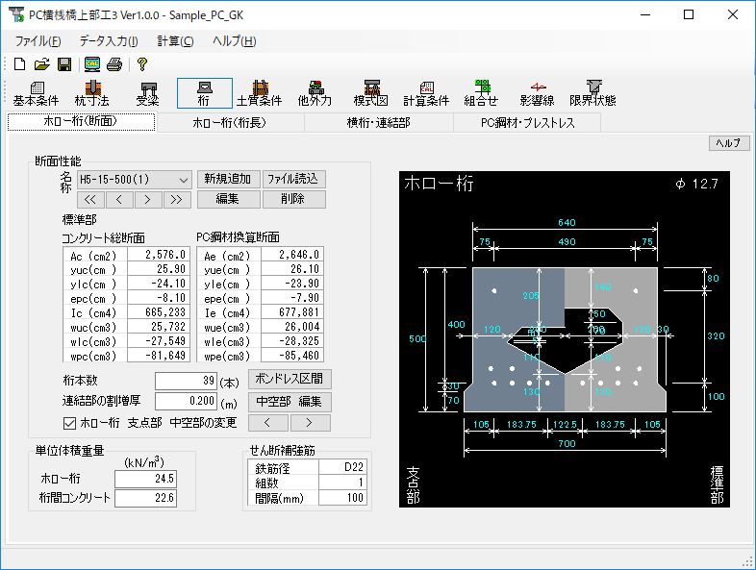This screenshot has height=570, width=756.
Task: Click the 桁本数 input field with 39
Action: 186,382
